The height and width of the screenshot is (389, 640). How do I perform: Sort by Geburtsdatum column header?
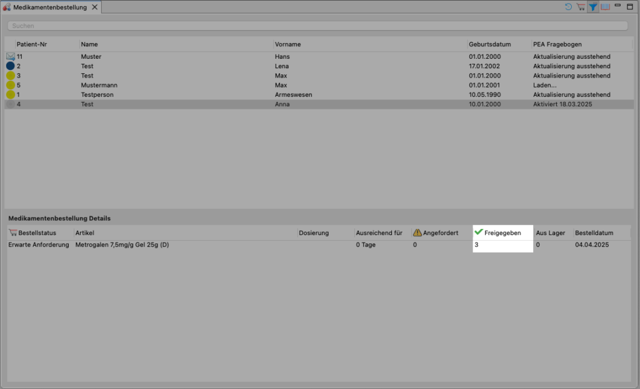pos(490,44)
